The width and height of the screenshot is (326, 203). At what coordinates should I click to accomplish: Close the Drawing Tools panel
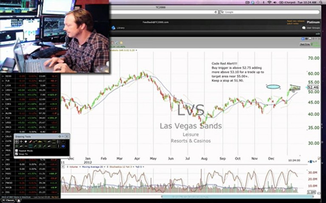(x=67, y=136)
